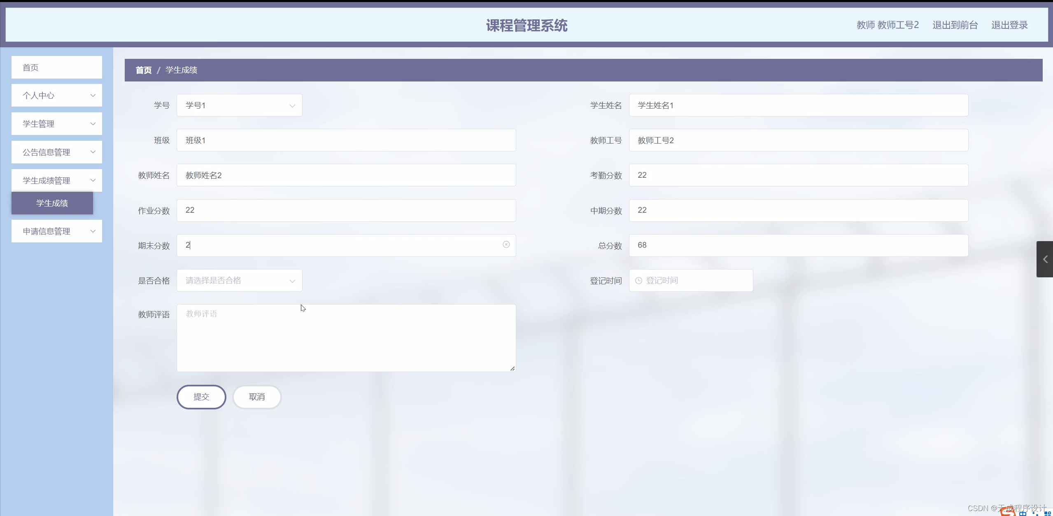This screenshot has width=1053, height=516.
Task: Expand the right-edge collapsed side panel arrow
Action: 1045,259
